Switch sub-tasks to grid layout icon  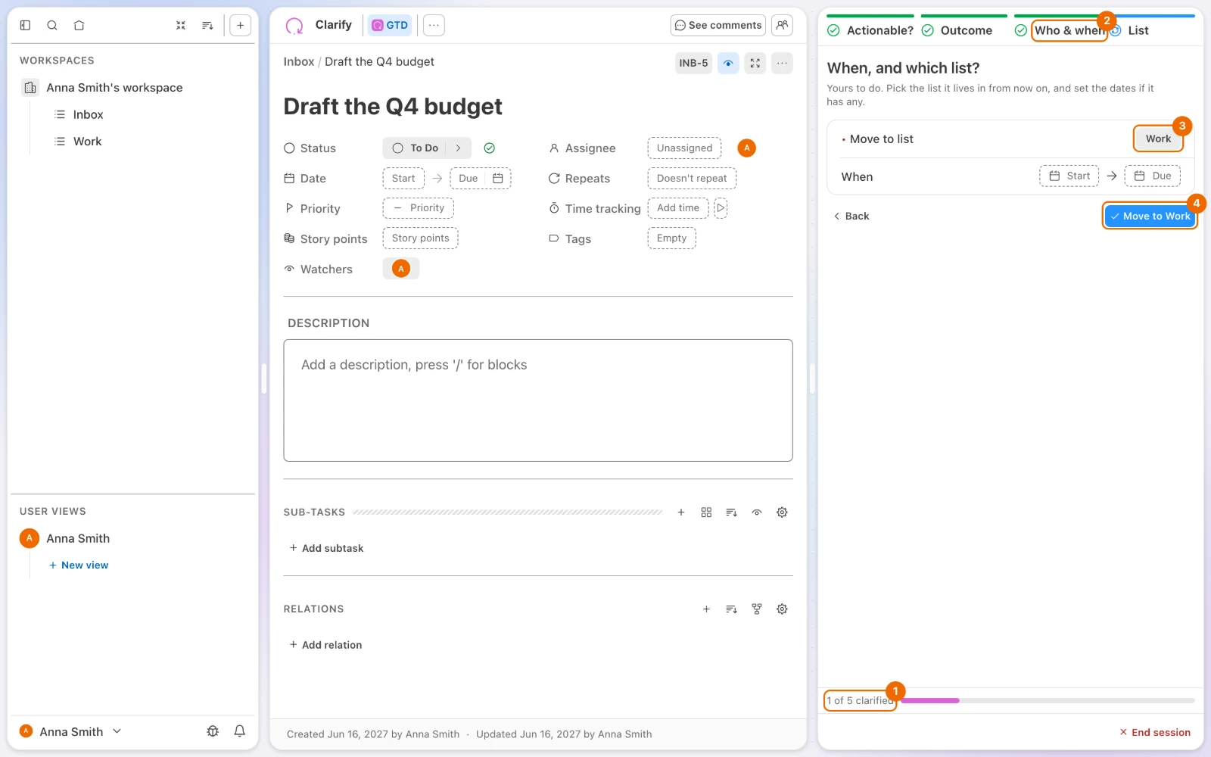[x=706, y=512]
